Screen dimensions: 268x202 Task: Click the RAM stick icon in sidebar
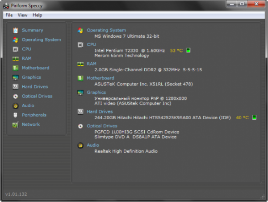pyautogui.click(x=16, y=59)
